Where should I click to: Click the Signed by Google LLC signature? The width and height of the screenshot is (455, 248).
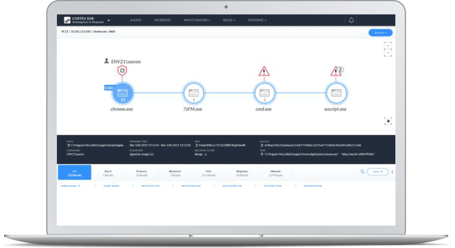(142, 154)
